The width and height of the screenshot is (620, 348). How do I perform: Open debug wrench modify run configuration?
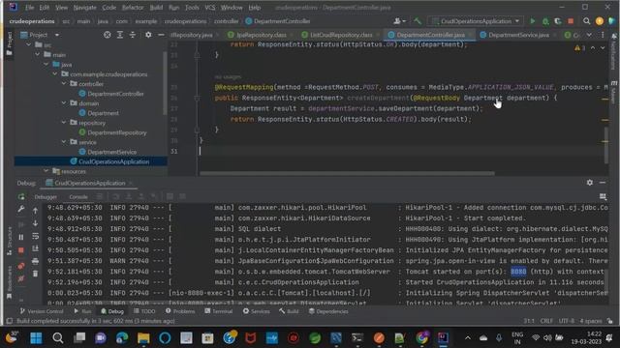coord(21,210)
